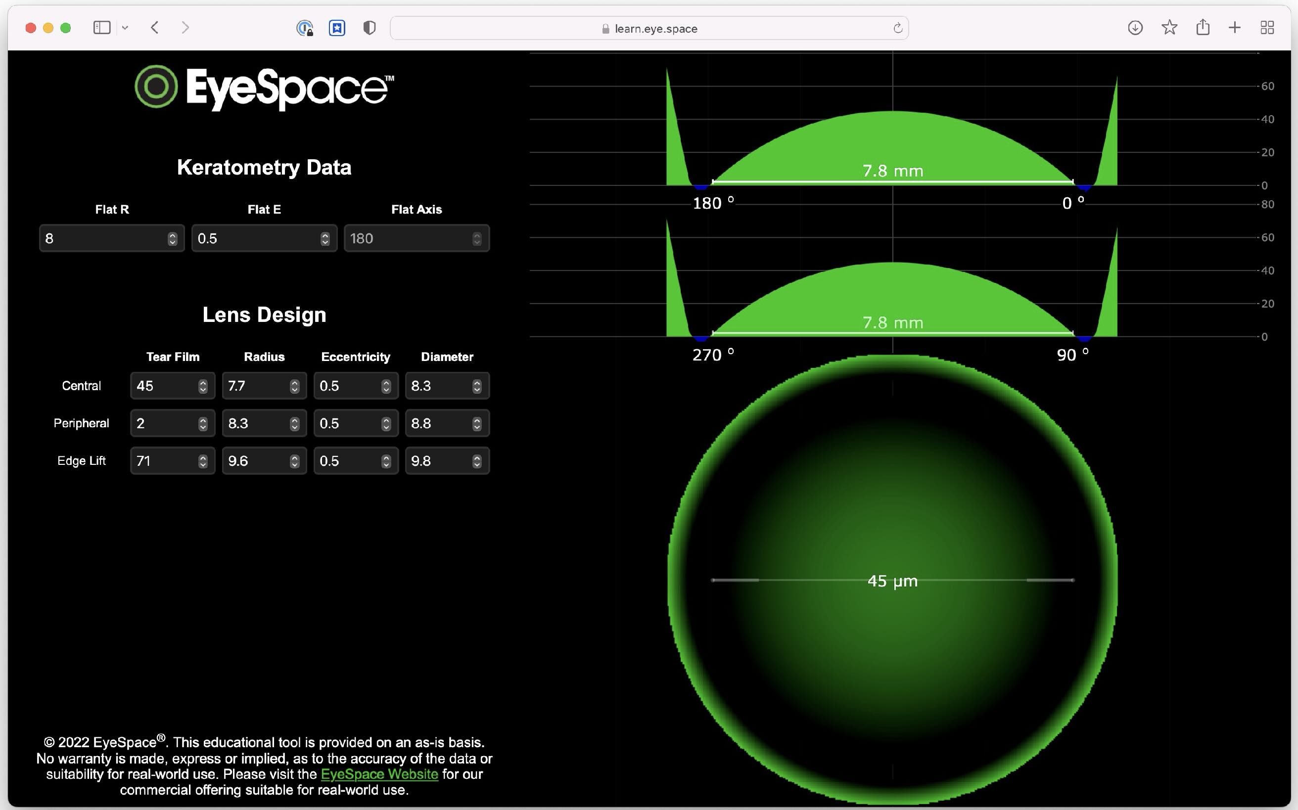Click the 90 ° axis label
This screenshot has height=810, width=1298.
tap(1072, 355)
